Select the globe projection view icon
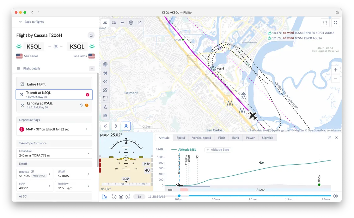 [x=131, y=23]
